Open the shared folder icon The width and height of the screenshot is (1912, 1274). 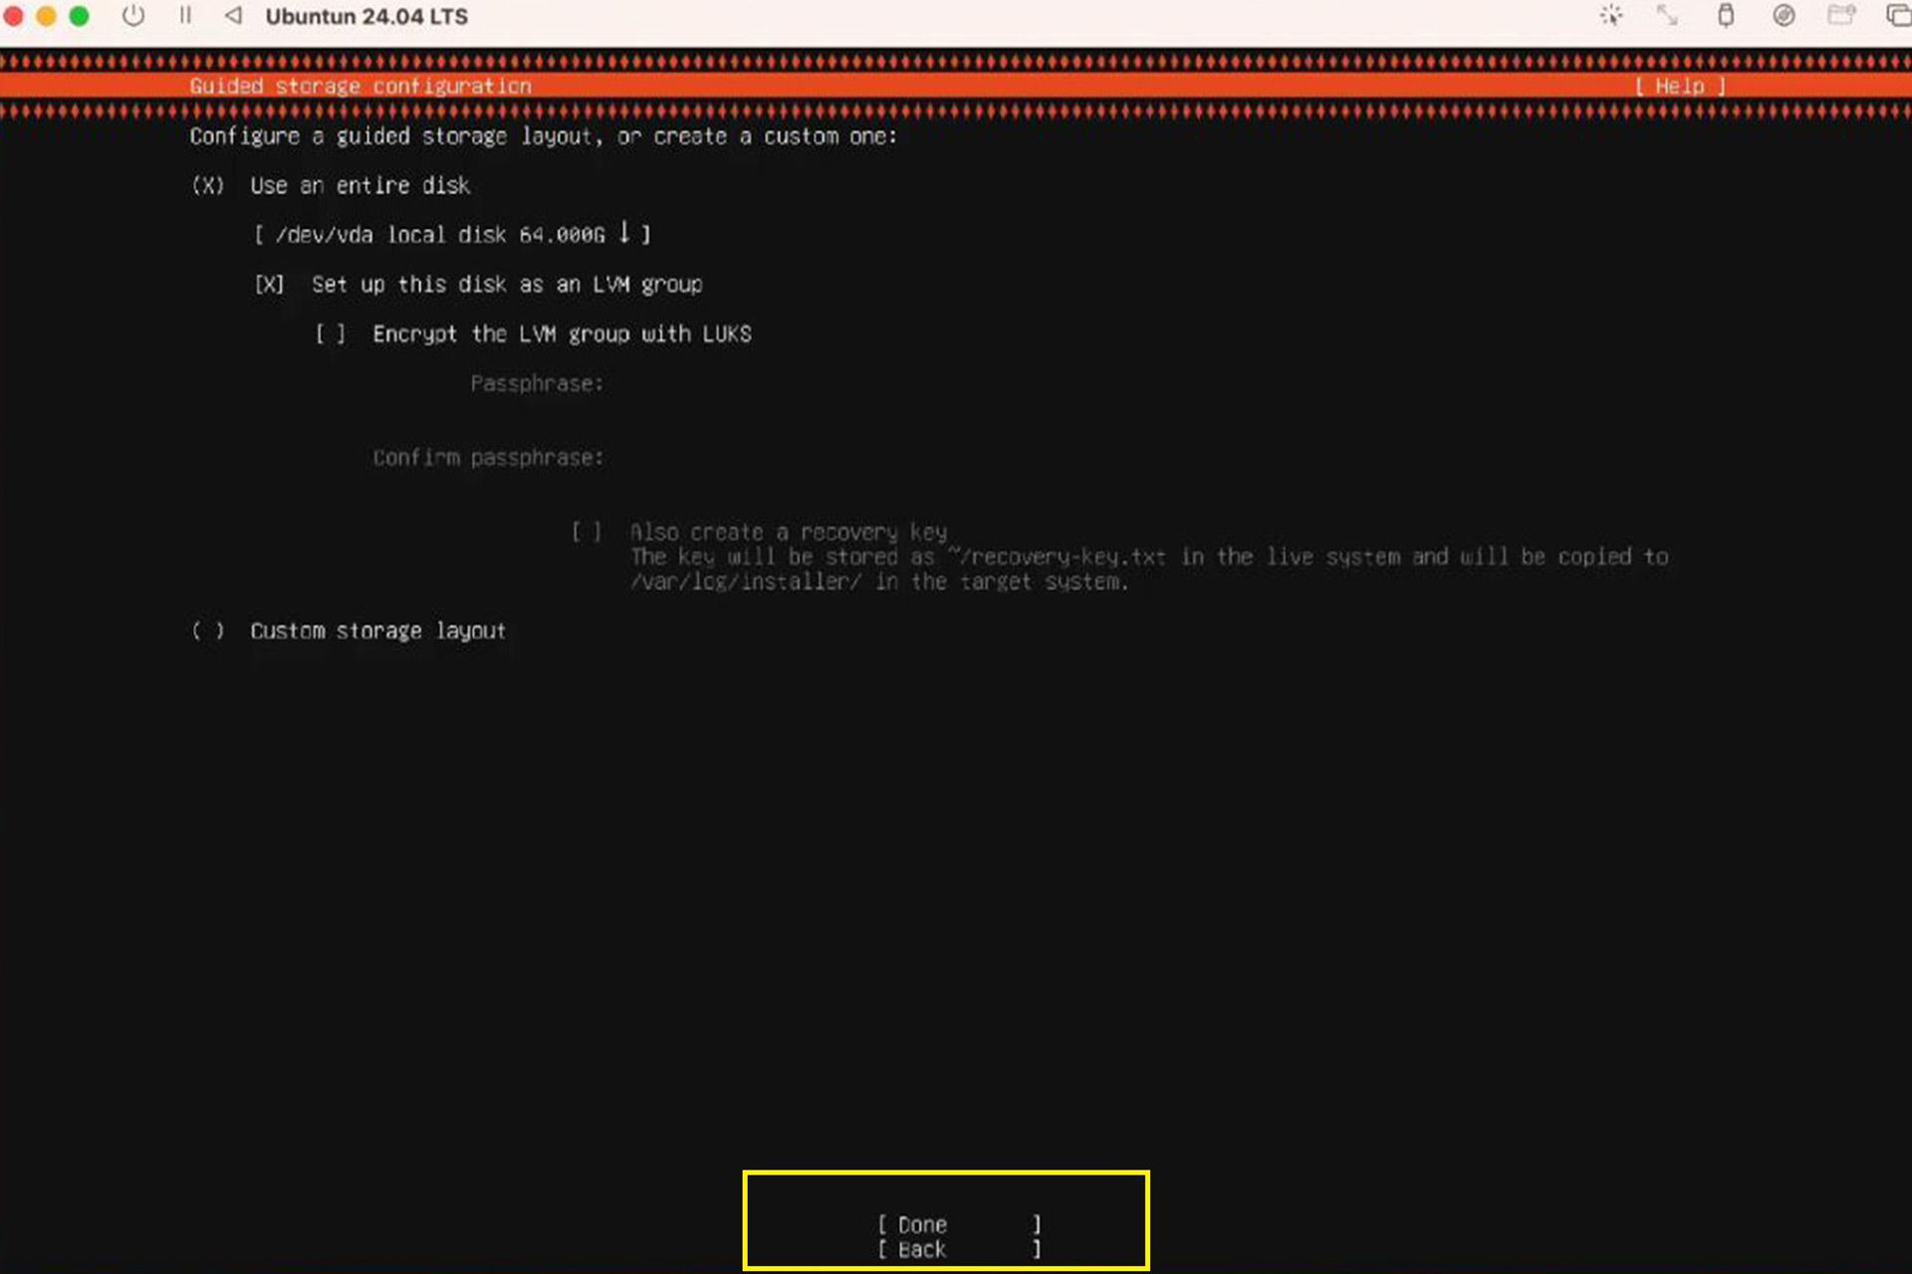click(x=1841, y=16)
